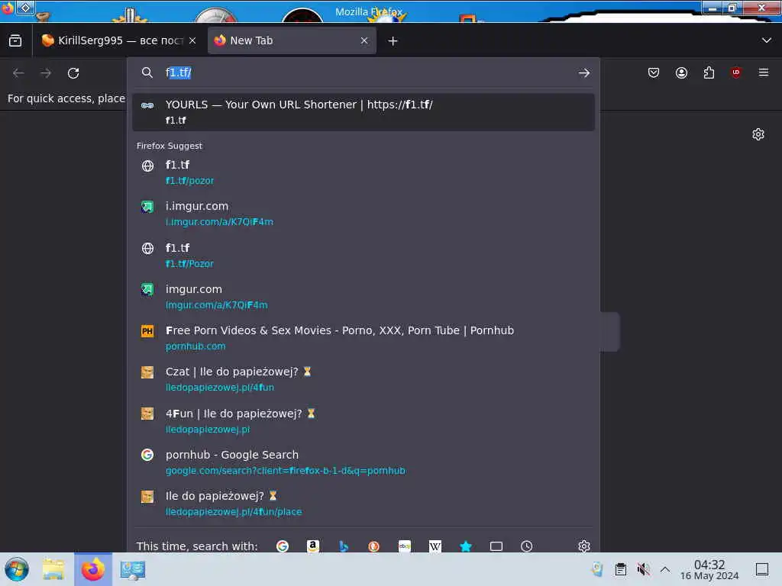Viewport: 782px width, 586px height.
Task: Click the Go arrow in the address bar
Action: point(584,72)
